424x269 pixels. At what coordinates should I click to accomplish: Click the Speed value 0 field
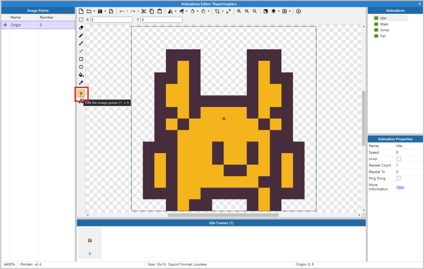(x=409, y=153)
